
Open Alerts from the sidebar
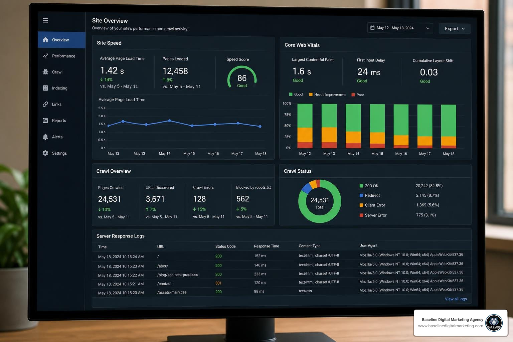[x=61, y=137]
